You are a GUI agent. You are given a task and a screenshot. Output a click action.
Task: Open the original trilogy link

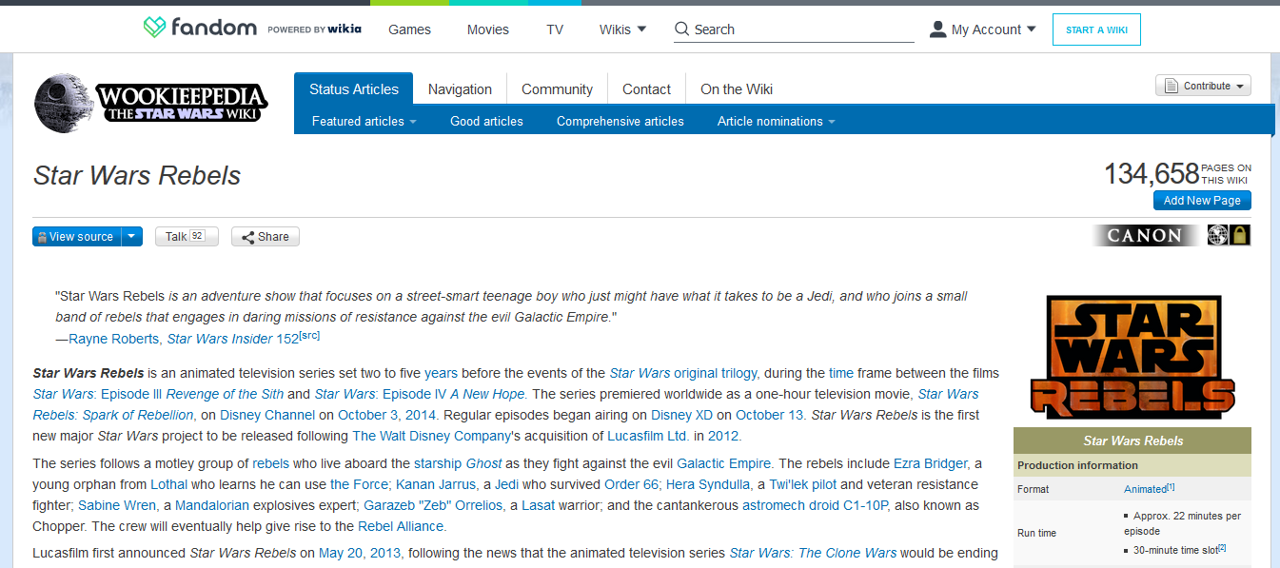(714, 373)
